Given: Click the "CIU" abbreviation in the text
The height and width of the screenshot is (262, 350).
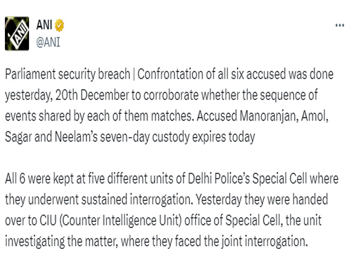Looking at the screenshot, I should point(48,220).
